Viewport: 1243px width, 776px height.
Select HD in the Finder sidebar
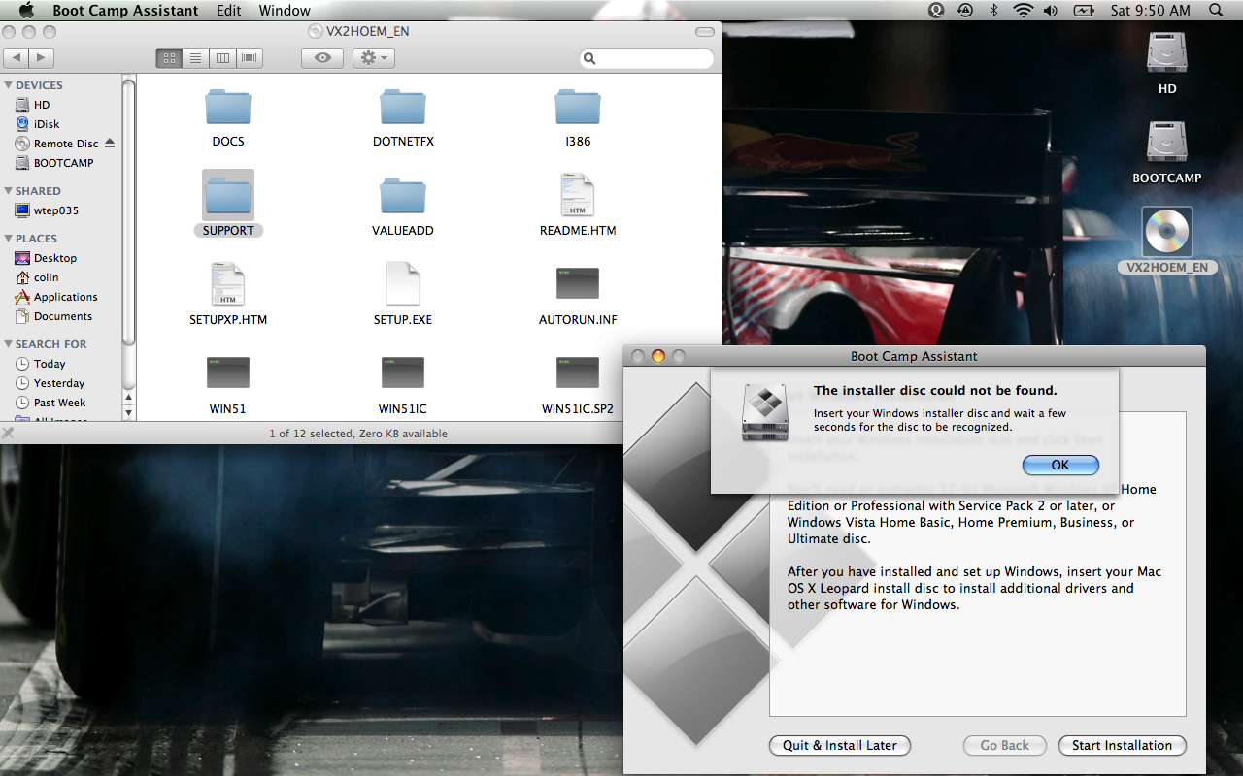[x=62, y=105]
